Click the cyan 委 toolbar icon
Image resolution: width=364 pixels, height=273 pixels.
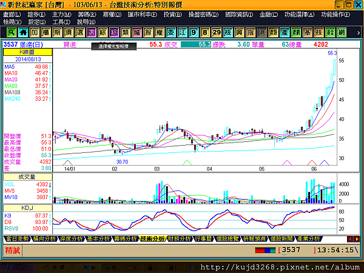(171, 32)
